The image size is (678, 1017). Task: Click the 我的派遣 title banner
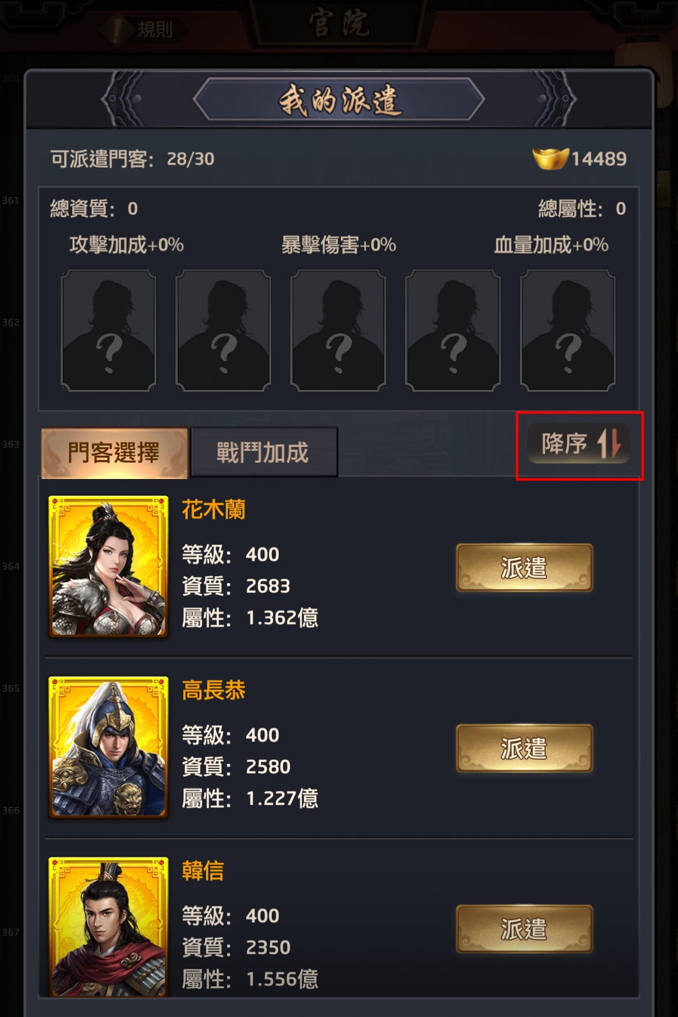[x=339, y=100]
